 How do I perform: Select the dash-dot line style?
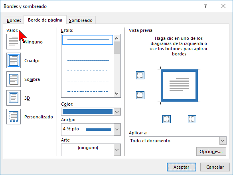88,81
